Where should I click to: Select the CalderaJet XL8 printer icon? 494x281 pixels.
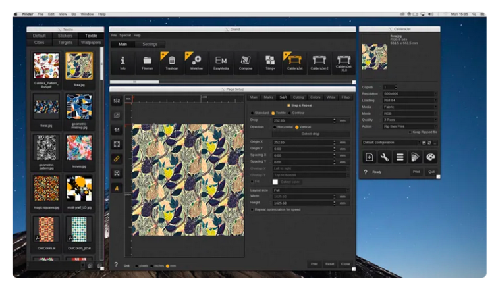click(x=344, y=63)
